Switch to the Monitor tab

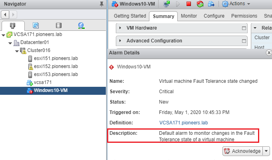[189, 16]
